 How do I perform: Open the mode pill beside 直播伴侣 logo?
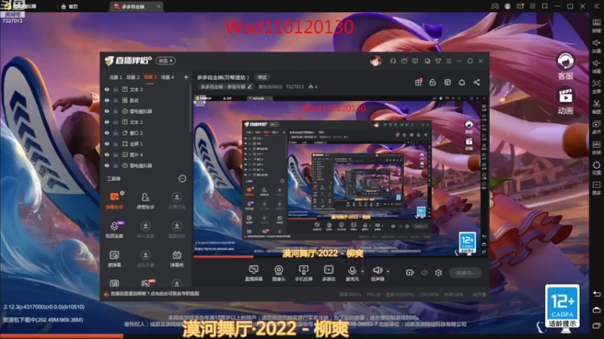(165, 61)
